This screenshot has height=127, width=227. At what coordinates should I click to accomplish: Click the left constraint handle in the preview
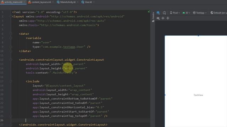(165, 95)
